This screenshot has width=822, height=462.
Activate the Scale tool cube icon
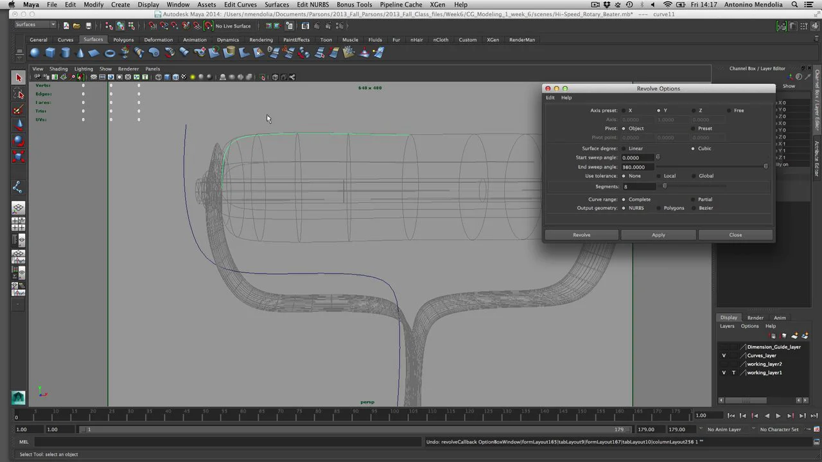click(18, 156)
